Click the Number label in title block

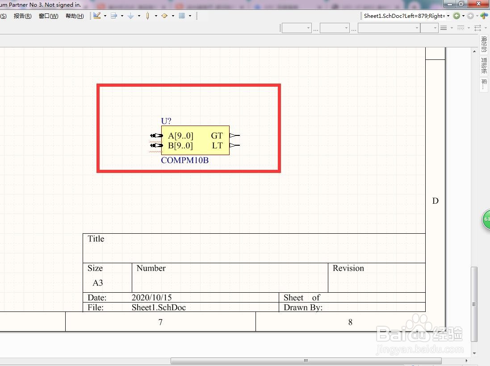[151, 268]
